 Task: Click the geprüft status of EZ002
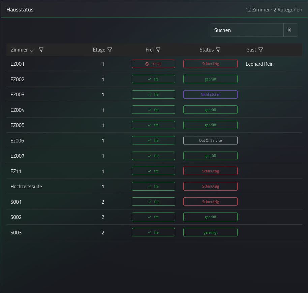coord(210,79)
